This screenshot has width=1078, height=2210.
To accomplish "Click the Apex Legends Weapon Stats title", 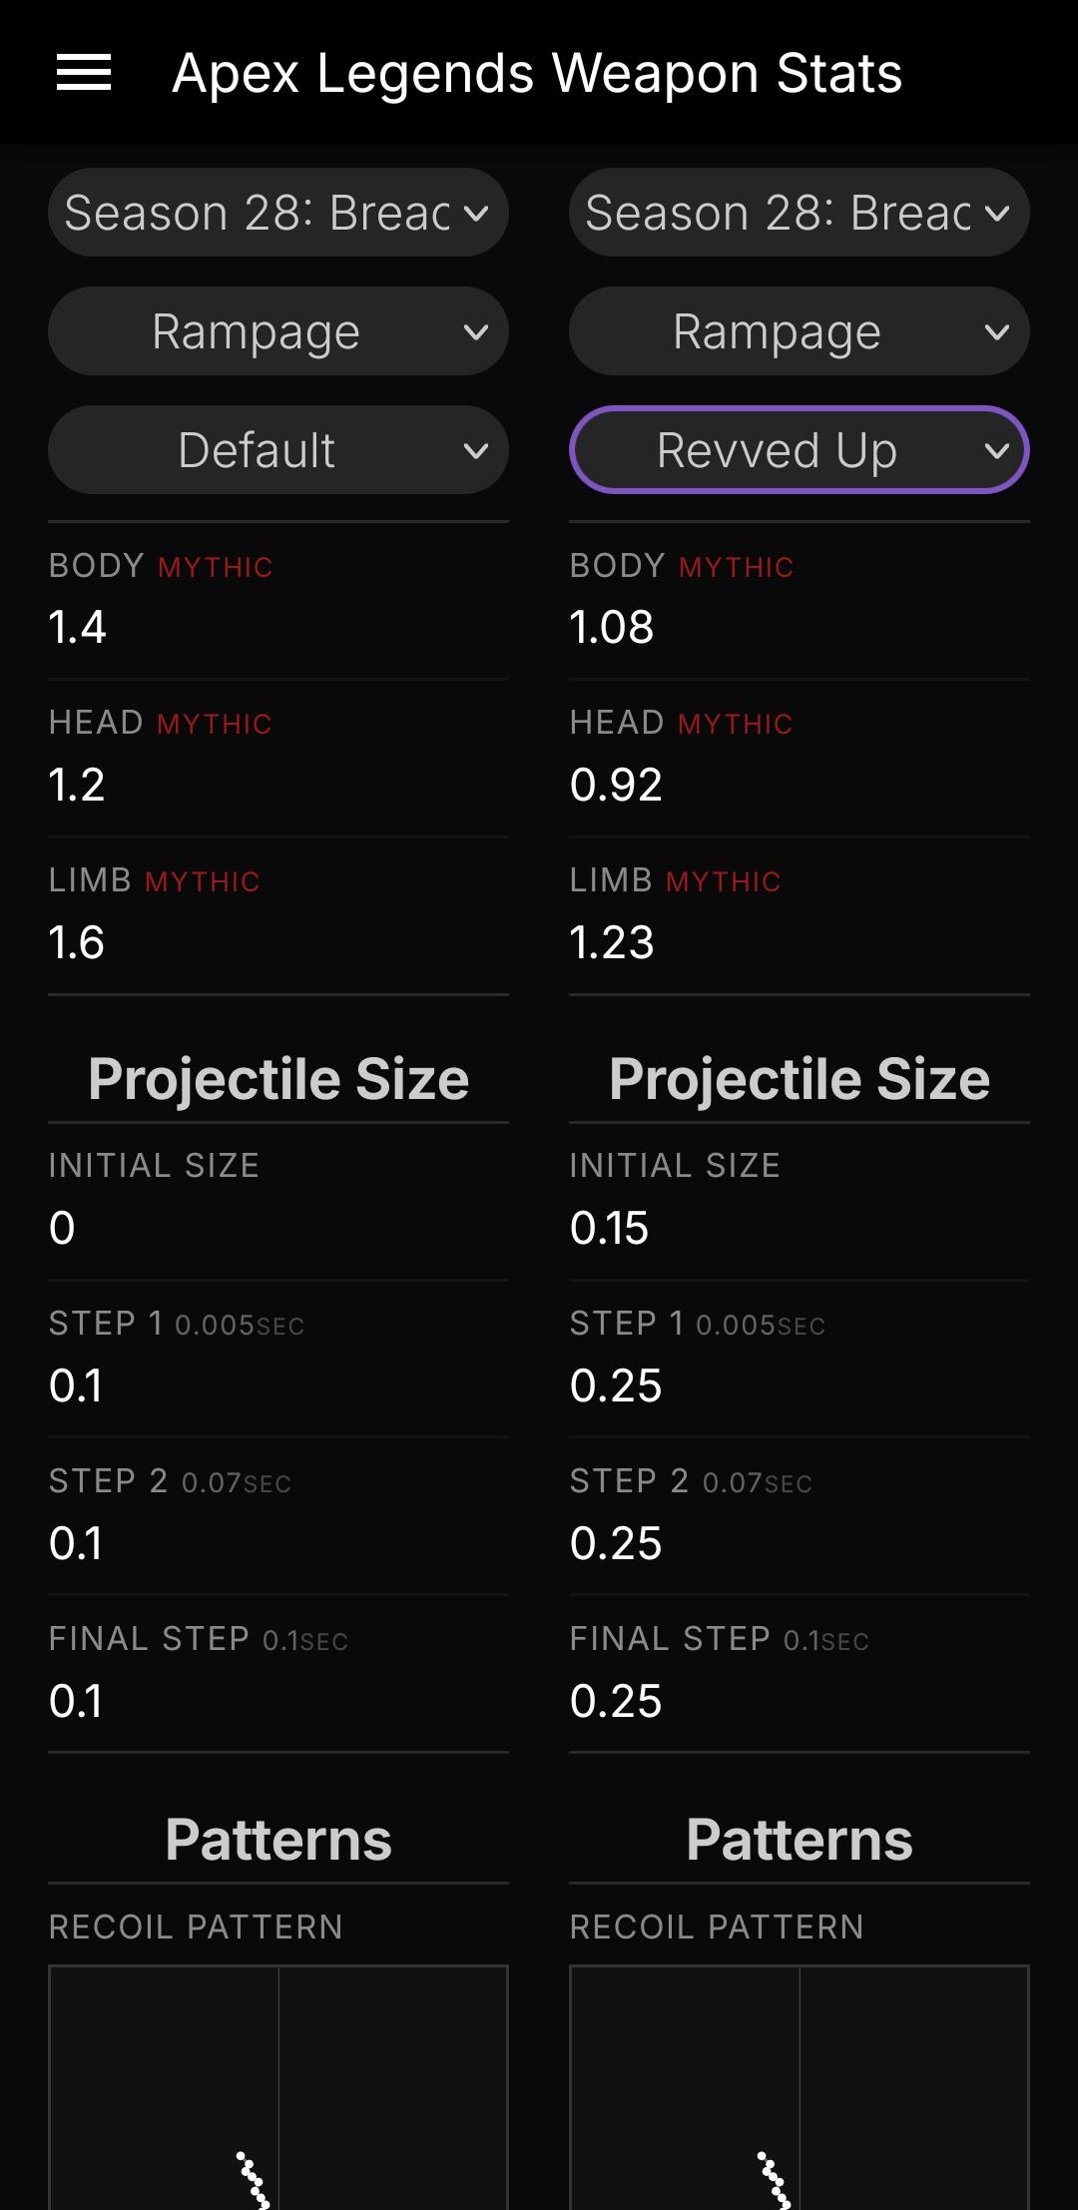I will [537, 73].
